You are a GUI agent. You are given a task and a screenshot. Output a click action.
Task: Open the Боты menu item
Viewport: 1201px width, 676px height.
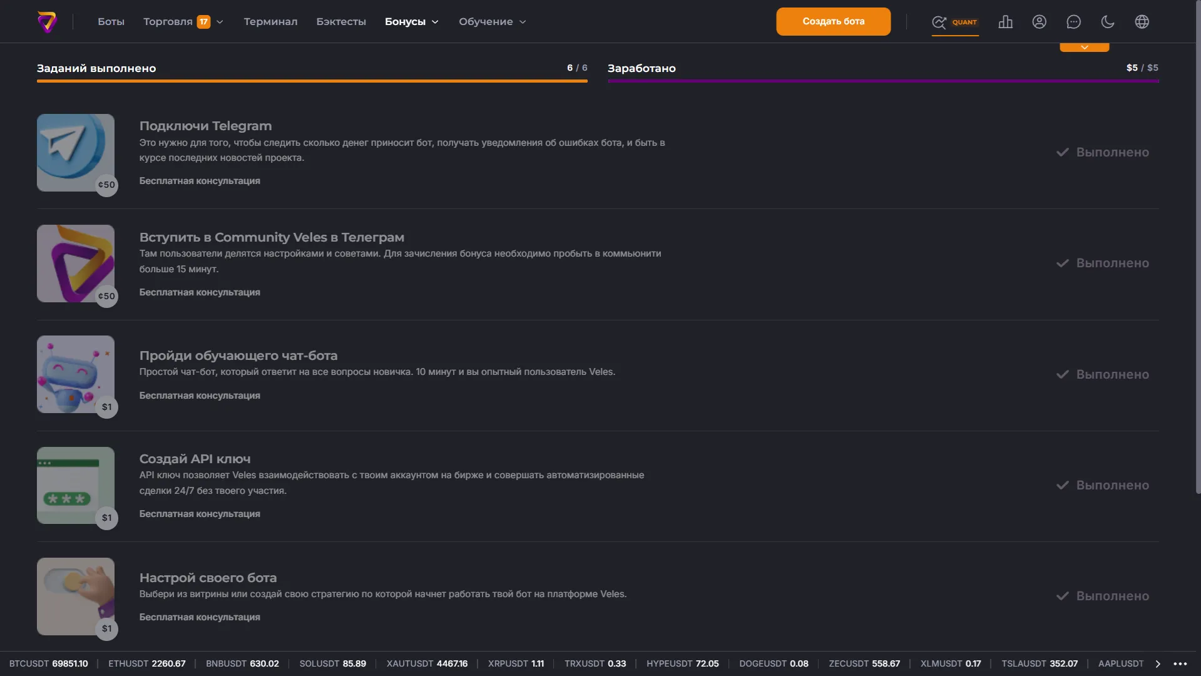(111, 22)
